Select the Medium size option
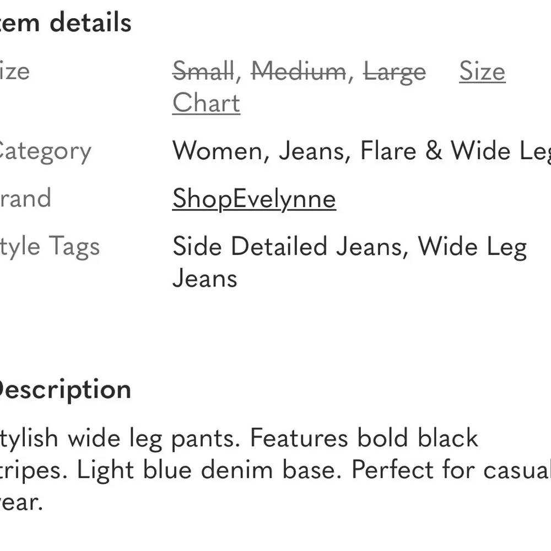The height and width of the screenshot is (551, 551). tap(298, 72)
